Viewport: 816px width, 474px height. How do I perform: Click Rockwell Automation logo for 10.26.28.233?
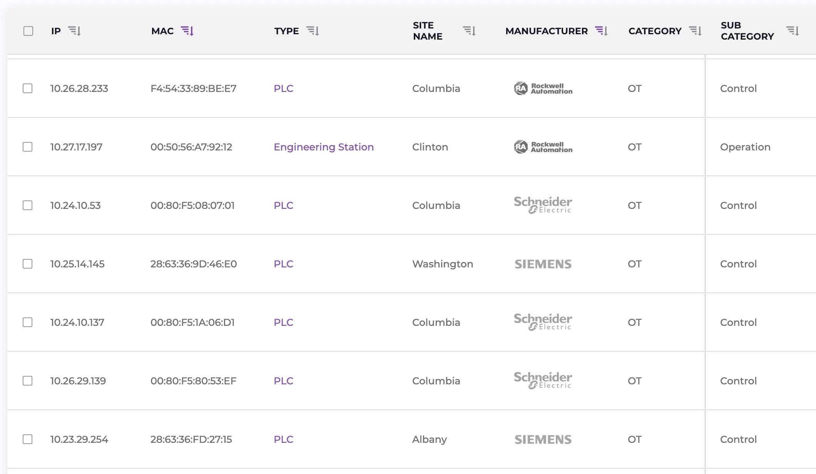click(x=543, y=88)
